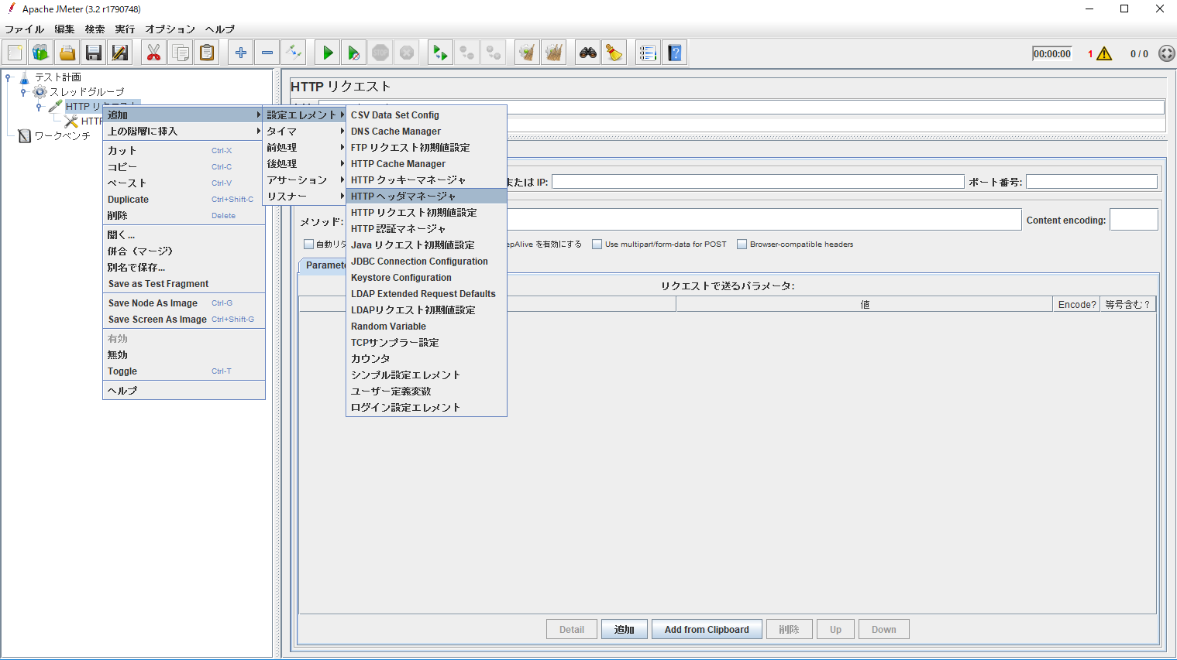Click inside the ポート番号 input field
Image resolution: width=1177 pixels, height=660 pixels.
[1092, 180]
